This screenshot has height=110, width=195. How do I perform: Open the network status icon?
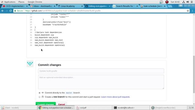183,2
